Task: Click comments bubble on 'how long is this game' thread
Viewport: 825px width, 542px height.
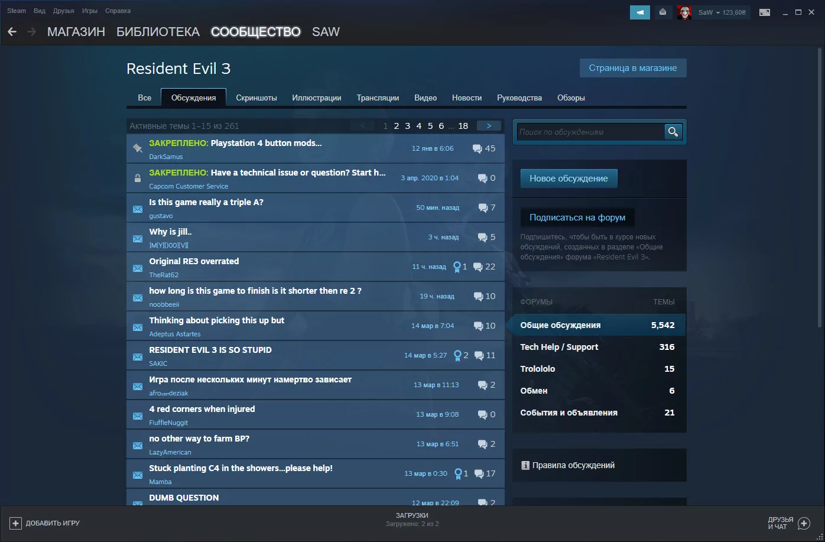Action: click(479, 297)
